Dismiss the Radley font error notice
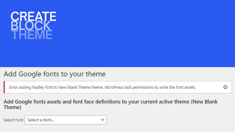The width and height of the screenshot is (235, 132). [x=225, y=87]
